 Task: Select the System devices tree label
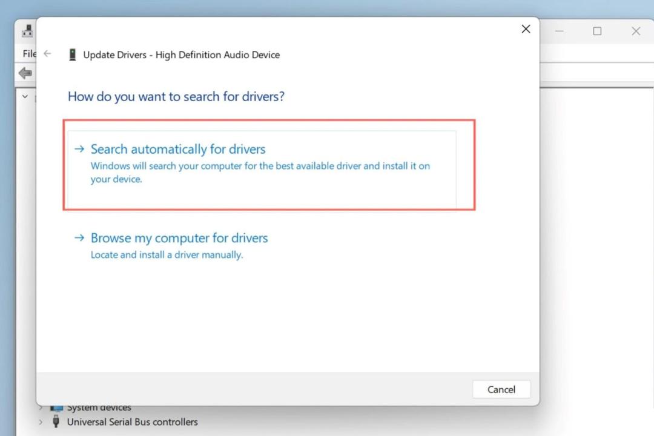pos(99,408)
